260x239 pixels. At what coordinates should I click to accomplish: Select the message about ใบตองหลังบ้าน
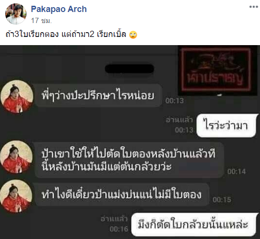(129, 160)
